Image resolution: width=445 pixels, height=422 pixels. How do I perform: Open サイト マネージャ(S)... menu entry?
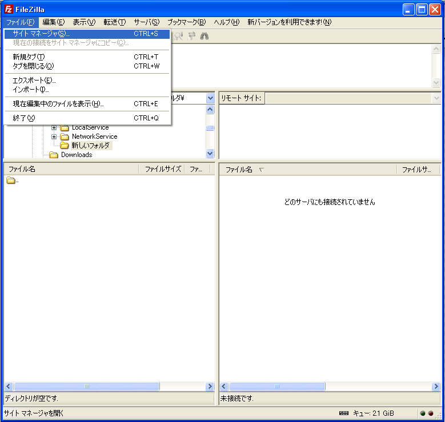(87, 34)
